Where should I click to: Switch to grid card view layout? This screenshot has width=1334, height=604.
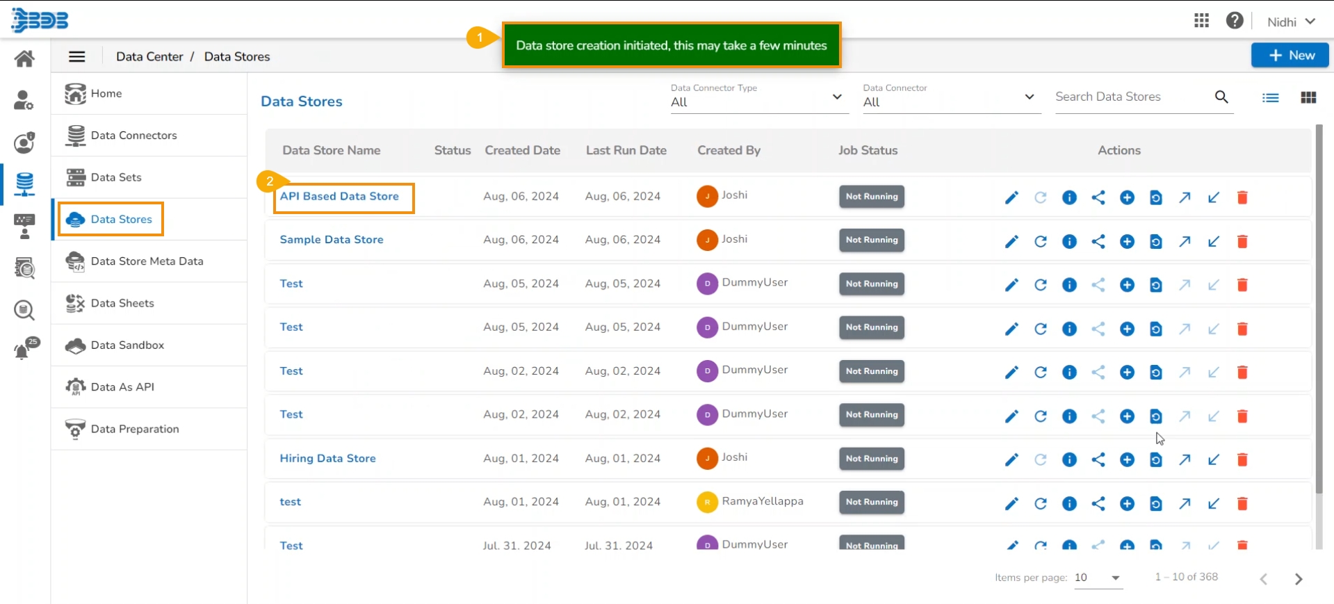(x=1308, y=98)
